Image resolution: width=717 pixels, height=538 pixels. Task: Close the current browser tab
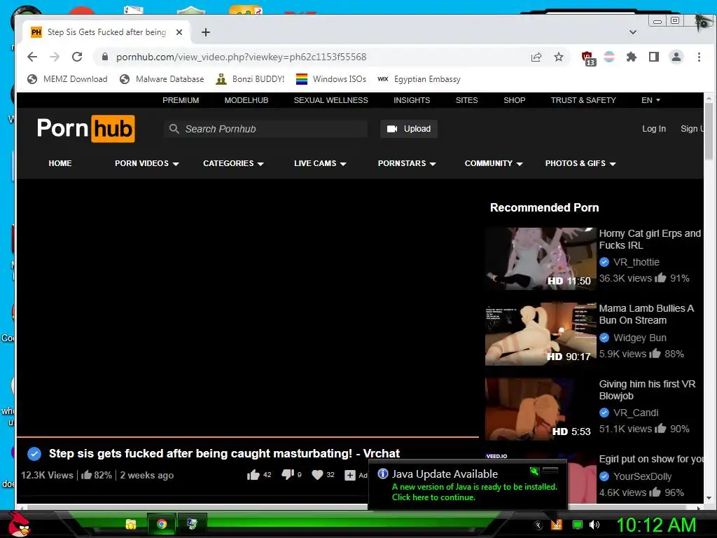tap(179, 32)
